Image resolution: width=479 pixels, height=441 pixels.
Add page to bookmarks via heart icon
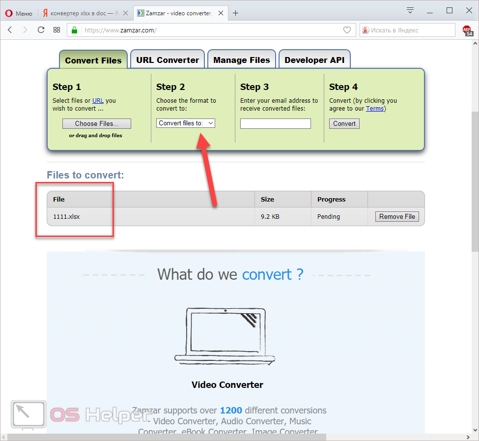pos(347,30)
